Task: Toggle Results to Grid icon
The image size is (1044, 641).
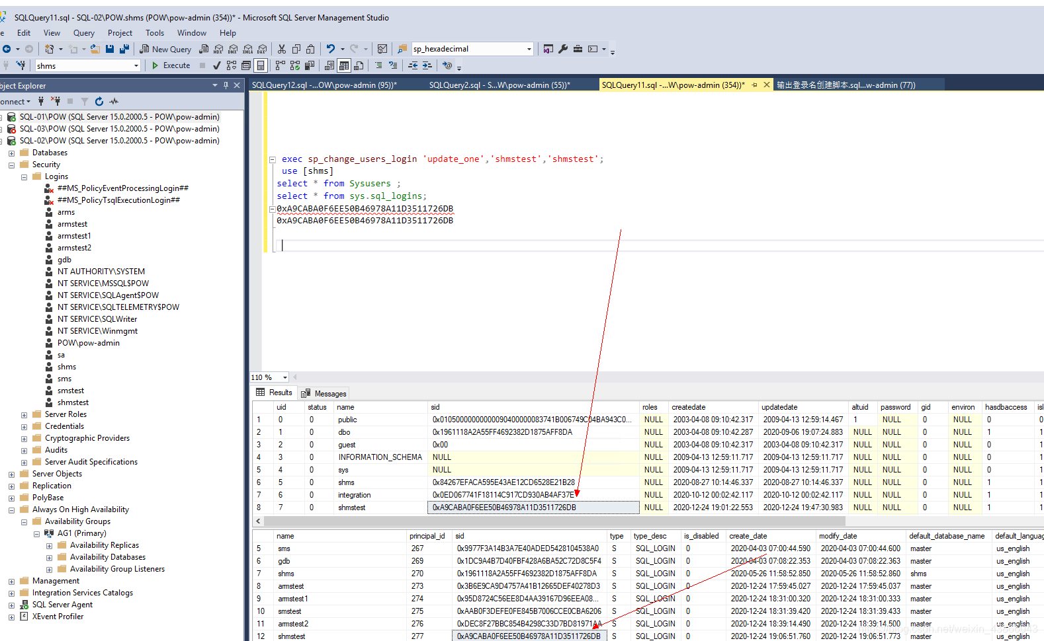Action: (344, 65)
